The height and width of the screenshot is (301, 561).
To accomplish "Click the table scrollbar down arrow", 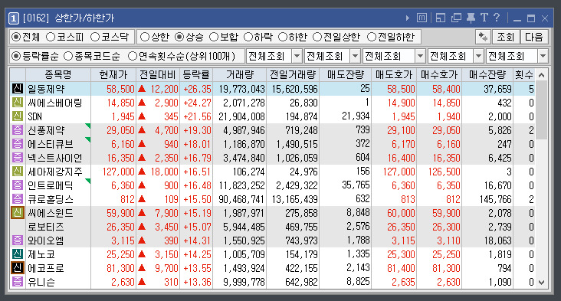I will coord(541,283).
